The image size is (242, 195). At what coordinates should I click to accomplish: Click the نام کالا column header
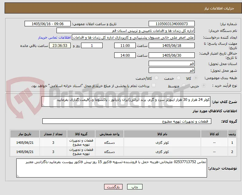(x=162, y=134)
